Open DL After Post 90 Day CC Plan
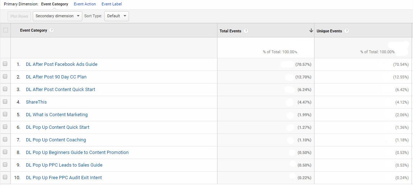Screen dimensions: 413x186 (x=56, y=77)
